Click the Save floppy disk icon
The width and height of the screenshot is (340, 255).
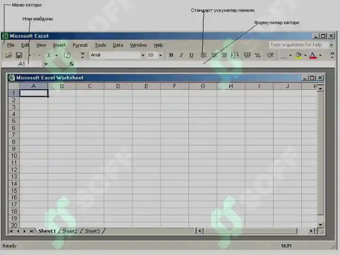19,55
